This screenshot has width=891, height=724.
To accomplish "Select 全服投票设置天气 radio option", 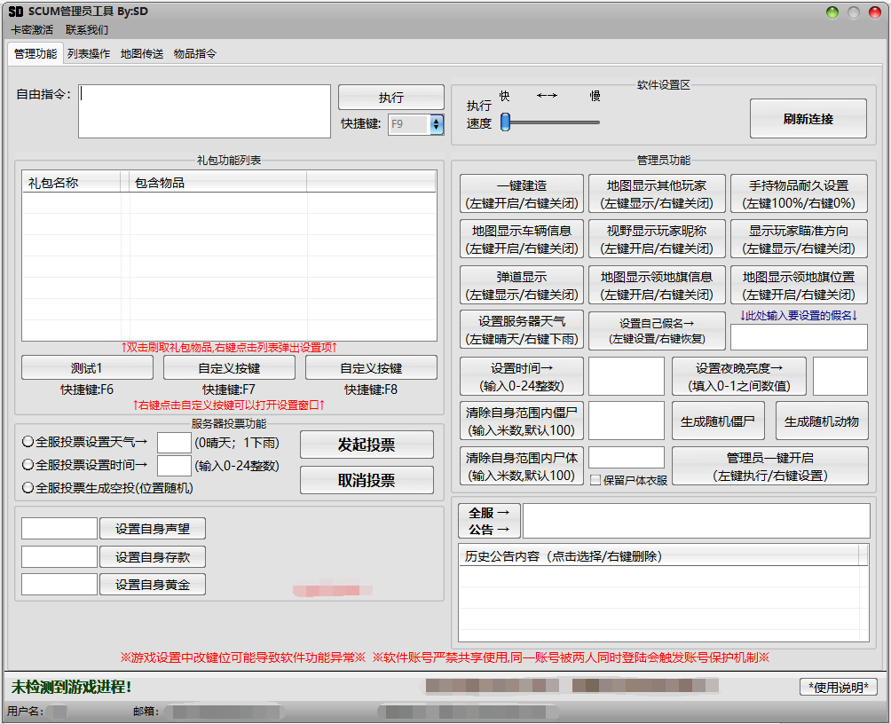I will pyautogui.click(x=28, y=441).
